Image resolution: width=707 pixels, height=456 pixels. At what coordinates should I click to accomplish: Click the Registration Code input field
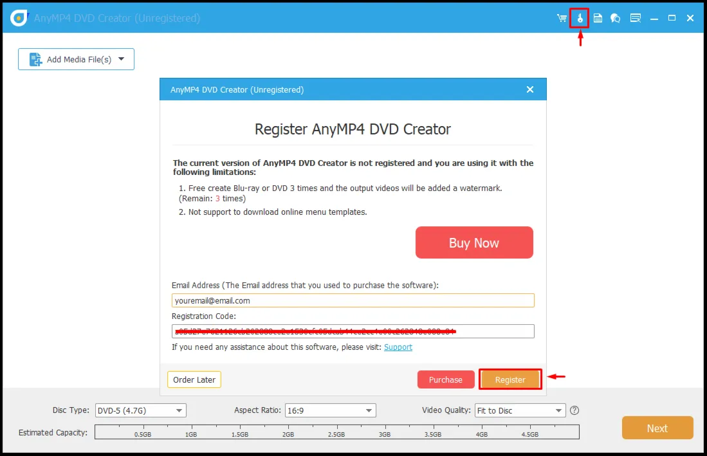(x=353, y=331)
